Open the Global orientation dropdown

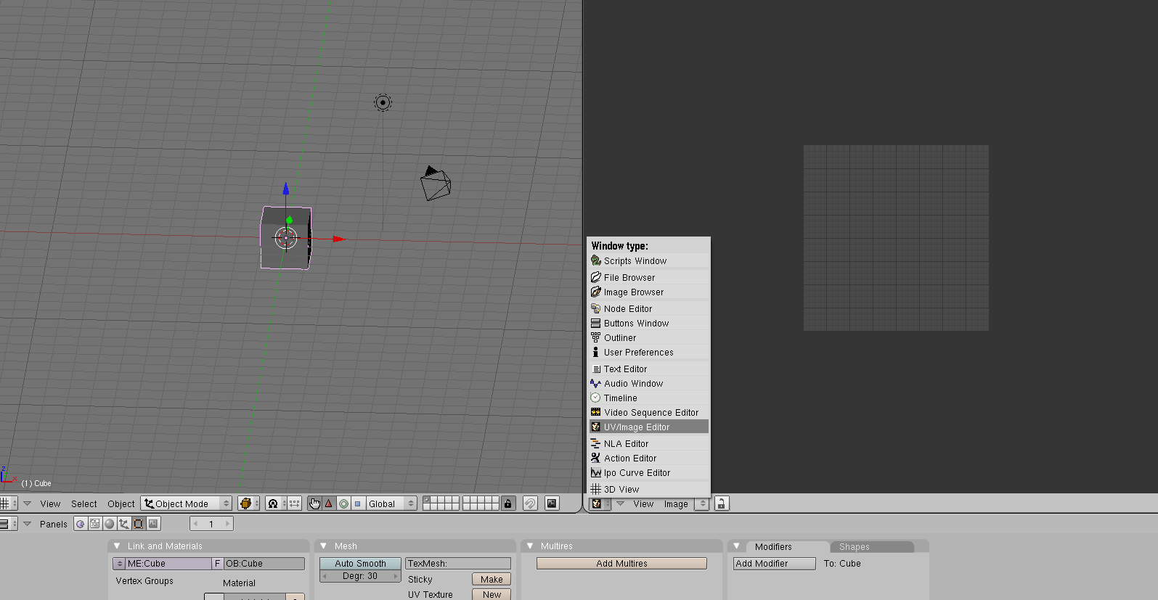391,504
